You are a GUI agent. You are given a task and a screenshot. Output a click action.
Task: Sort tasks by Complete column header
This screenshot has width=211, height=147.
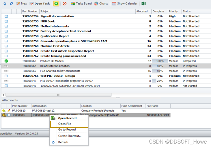(160, 12)
